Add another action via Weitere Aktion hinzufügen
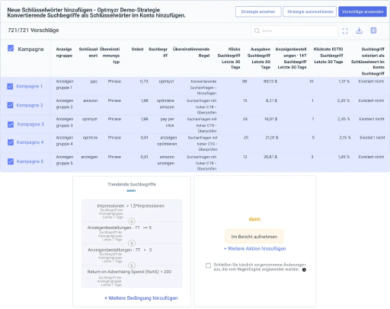 [x=254, y=249]
